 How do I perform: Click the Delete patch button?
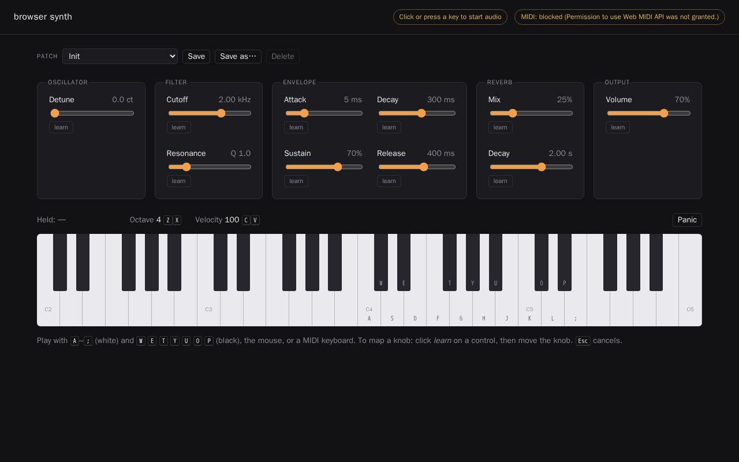283,56
